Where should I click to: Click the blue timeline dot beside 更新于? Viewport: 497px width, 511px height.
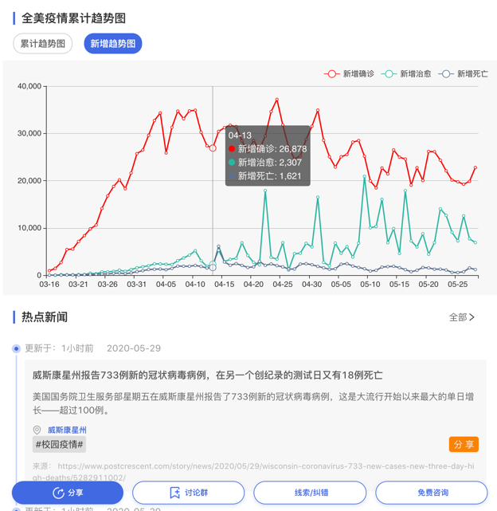click(16, 348)
